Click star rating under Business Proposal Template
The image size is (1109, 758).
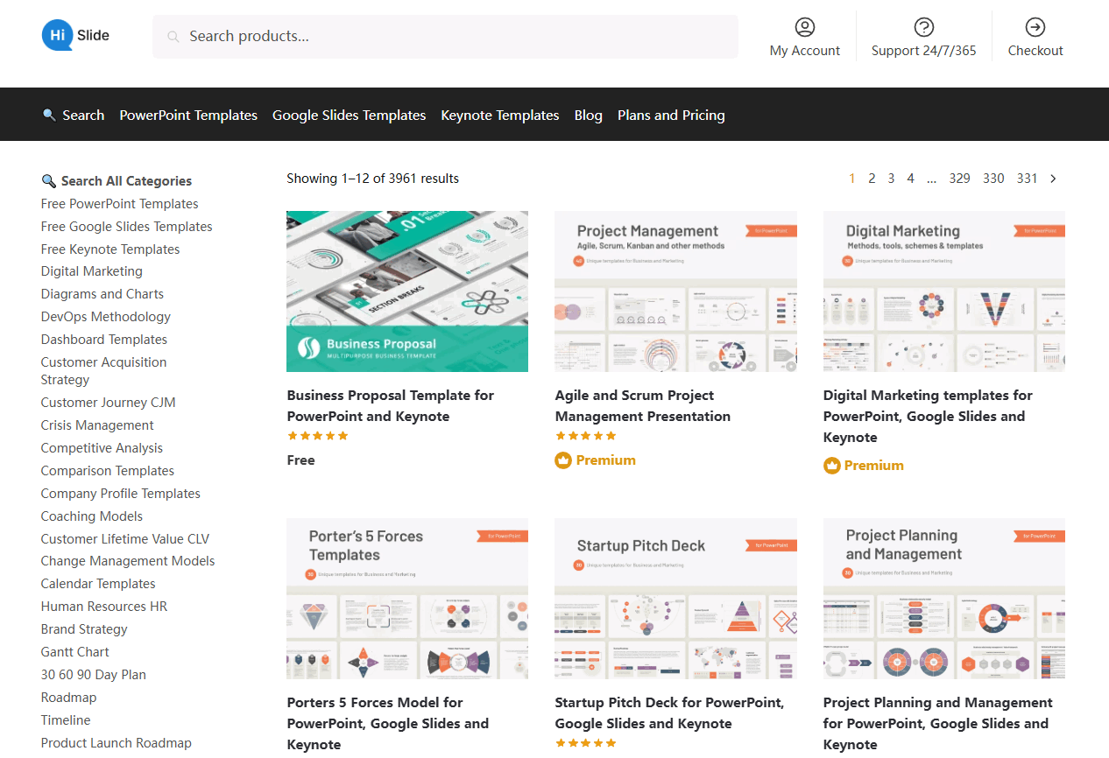tap(318, 436)
